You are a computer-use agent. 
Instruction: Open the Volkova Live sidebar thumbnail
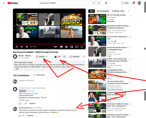pyautogui.click(x=97, y=63)
